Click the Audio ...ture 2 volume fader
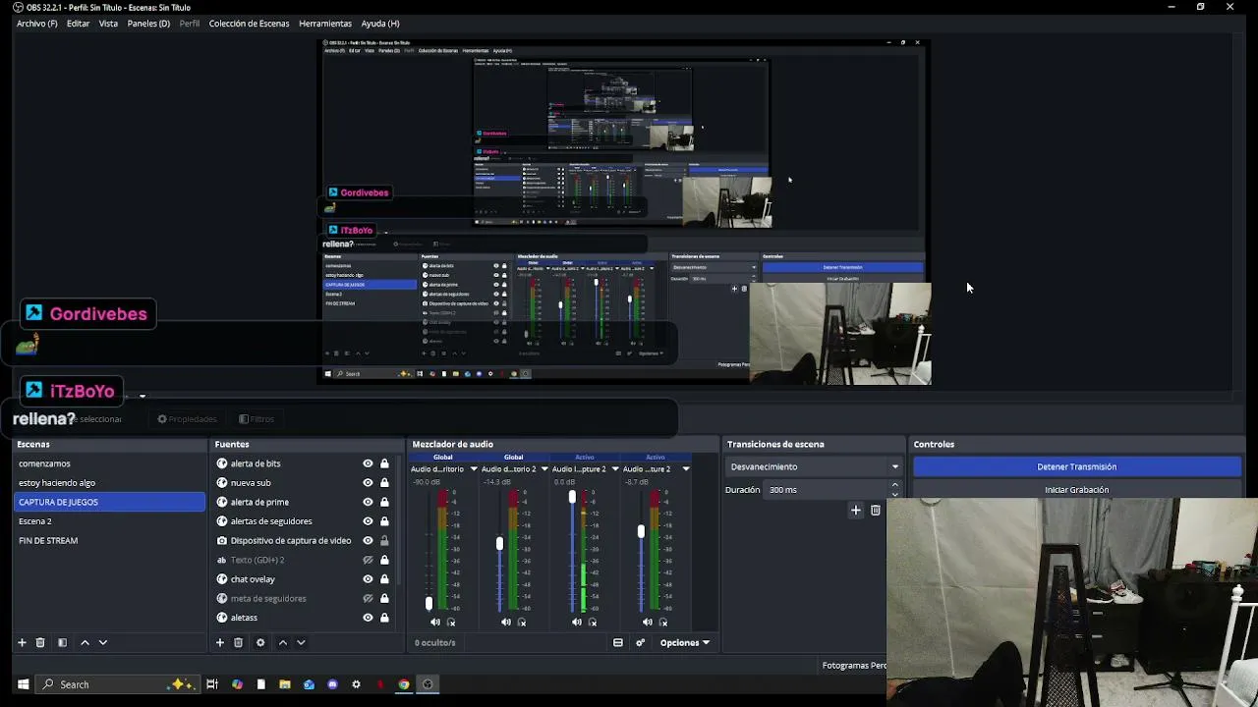Viewport: 1258px width, 707px height. coord(641,531)
